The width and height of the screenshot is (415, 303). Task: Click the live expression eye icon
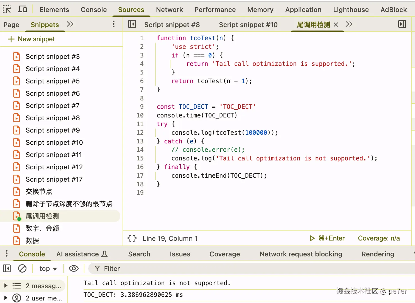click(x=74, y=268)
